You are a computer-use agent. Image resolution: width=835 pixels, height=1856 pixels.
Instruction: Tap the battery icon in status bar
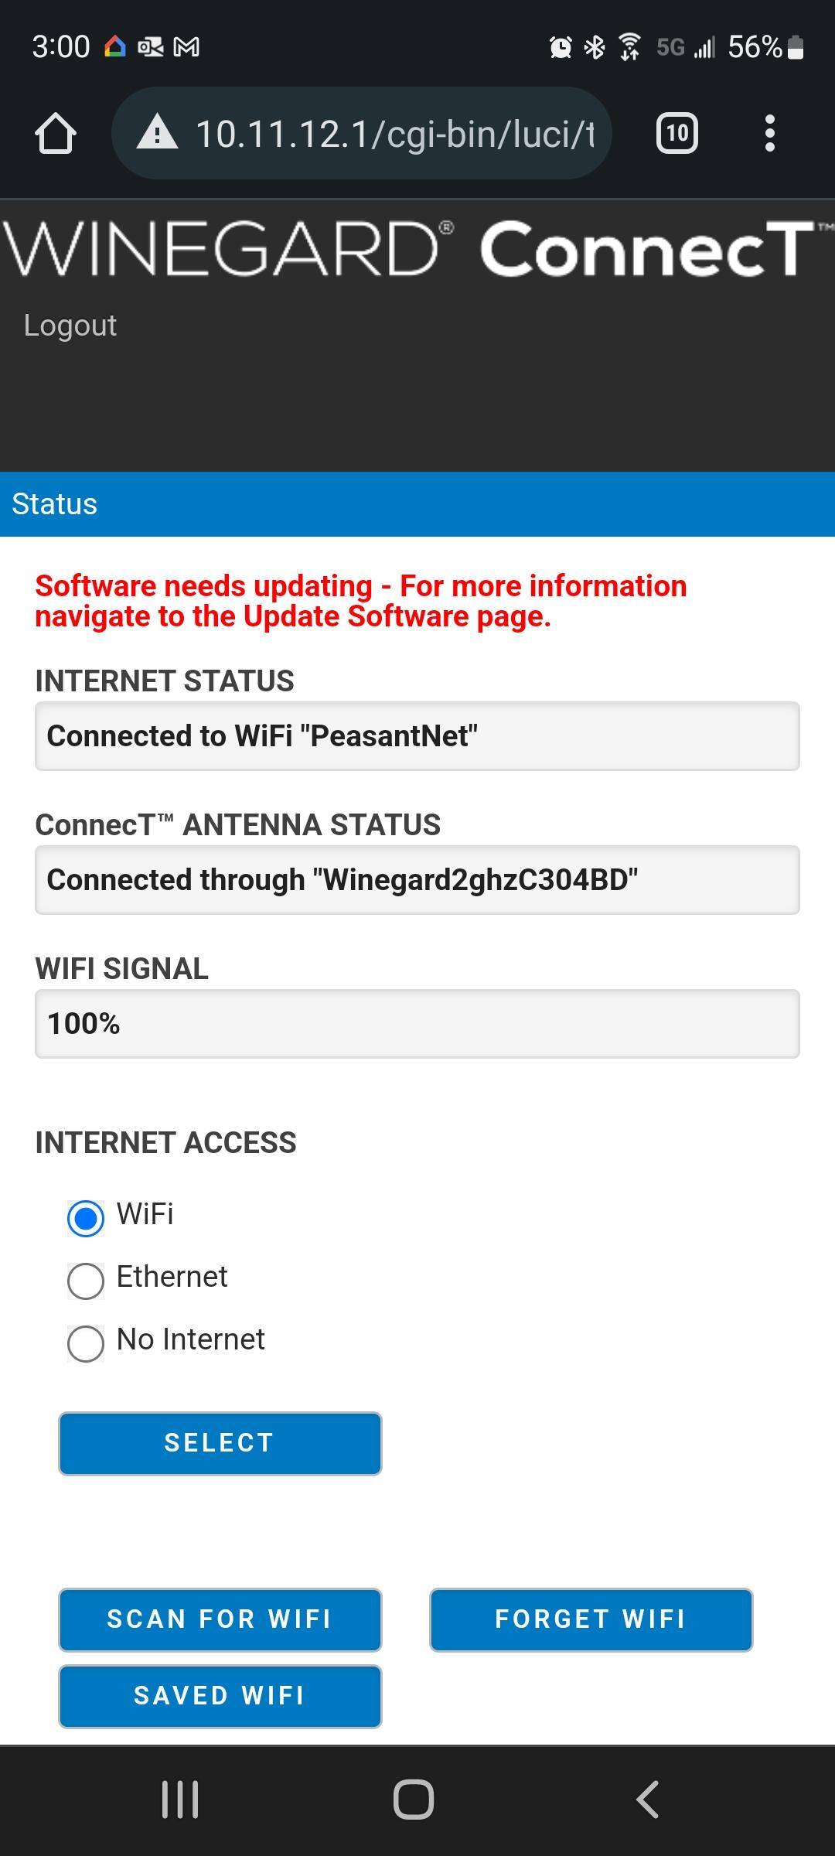pyautogui.click(x=796, y=47)
